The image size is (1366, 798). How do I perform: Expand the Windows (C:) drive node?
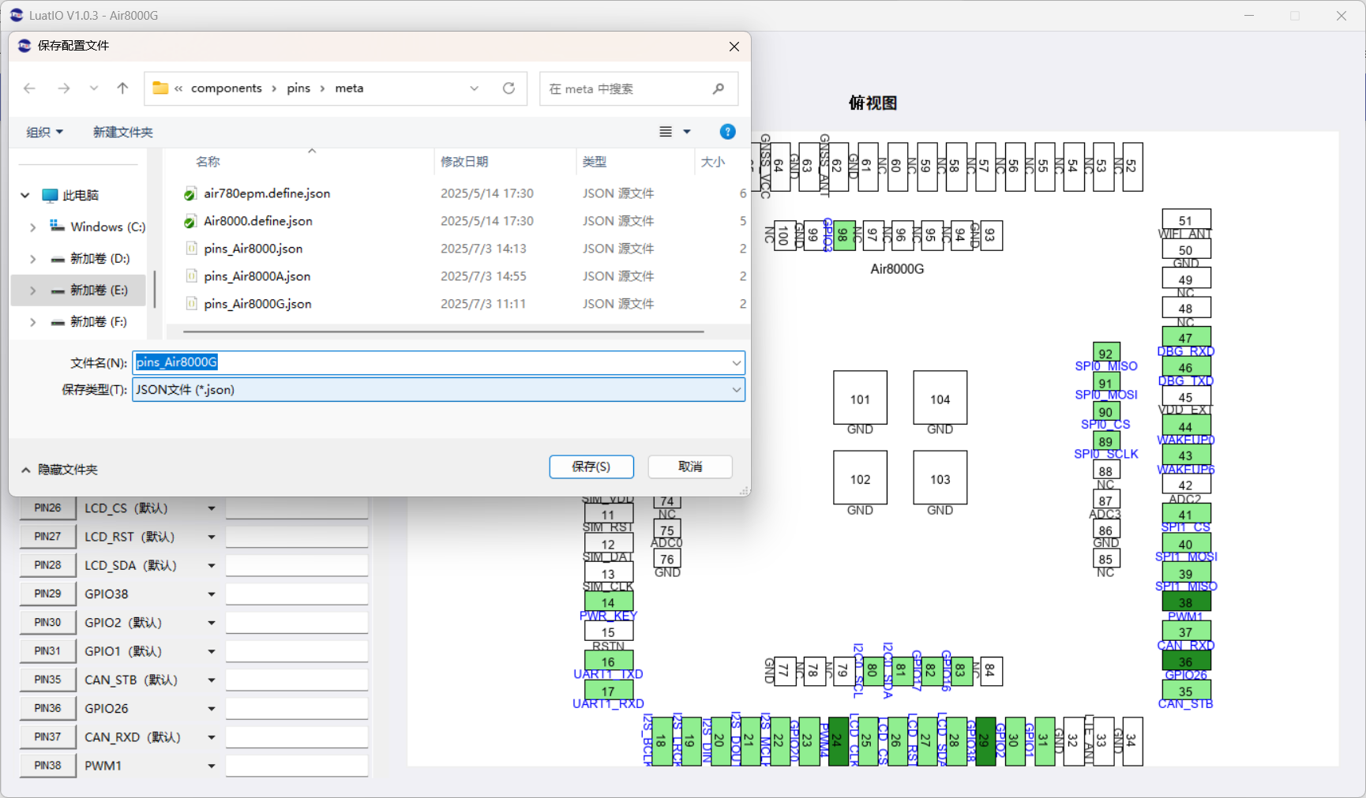pos(32,227)
